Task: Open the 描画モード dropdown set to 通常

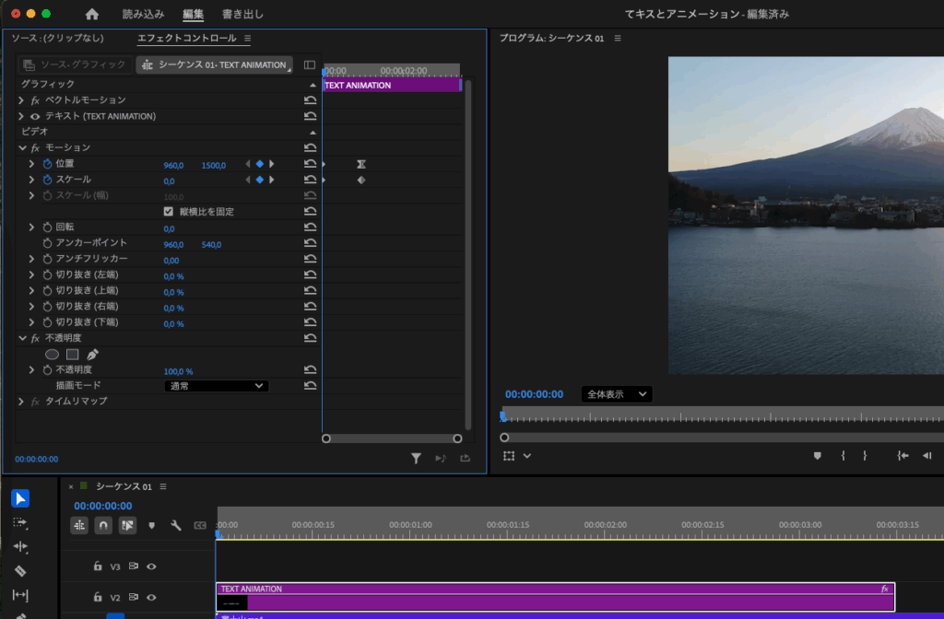Action: point(216,386)
